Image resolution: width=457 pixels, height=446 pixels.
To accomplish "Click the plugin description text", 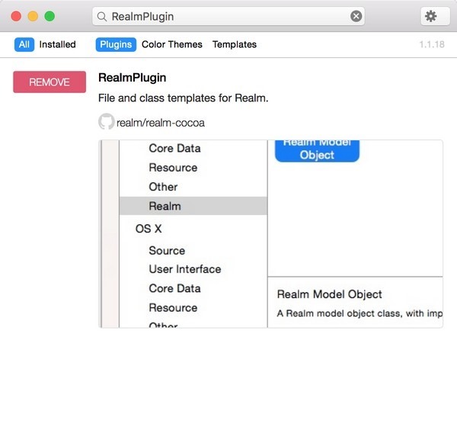I will coord(183,98).
